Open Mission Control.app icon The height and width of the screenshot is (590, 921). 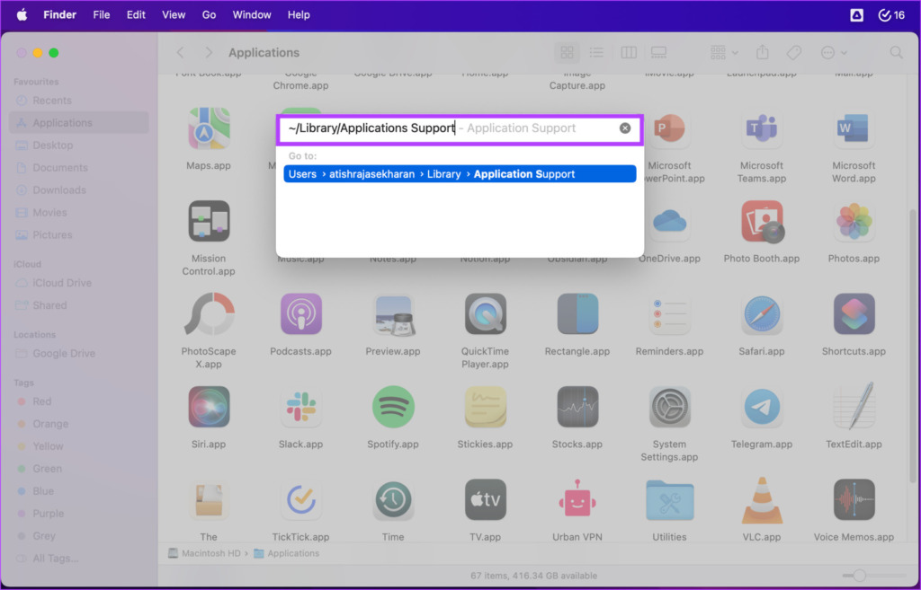click(x=209, y=221)
